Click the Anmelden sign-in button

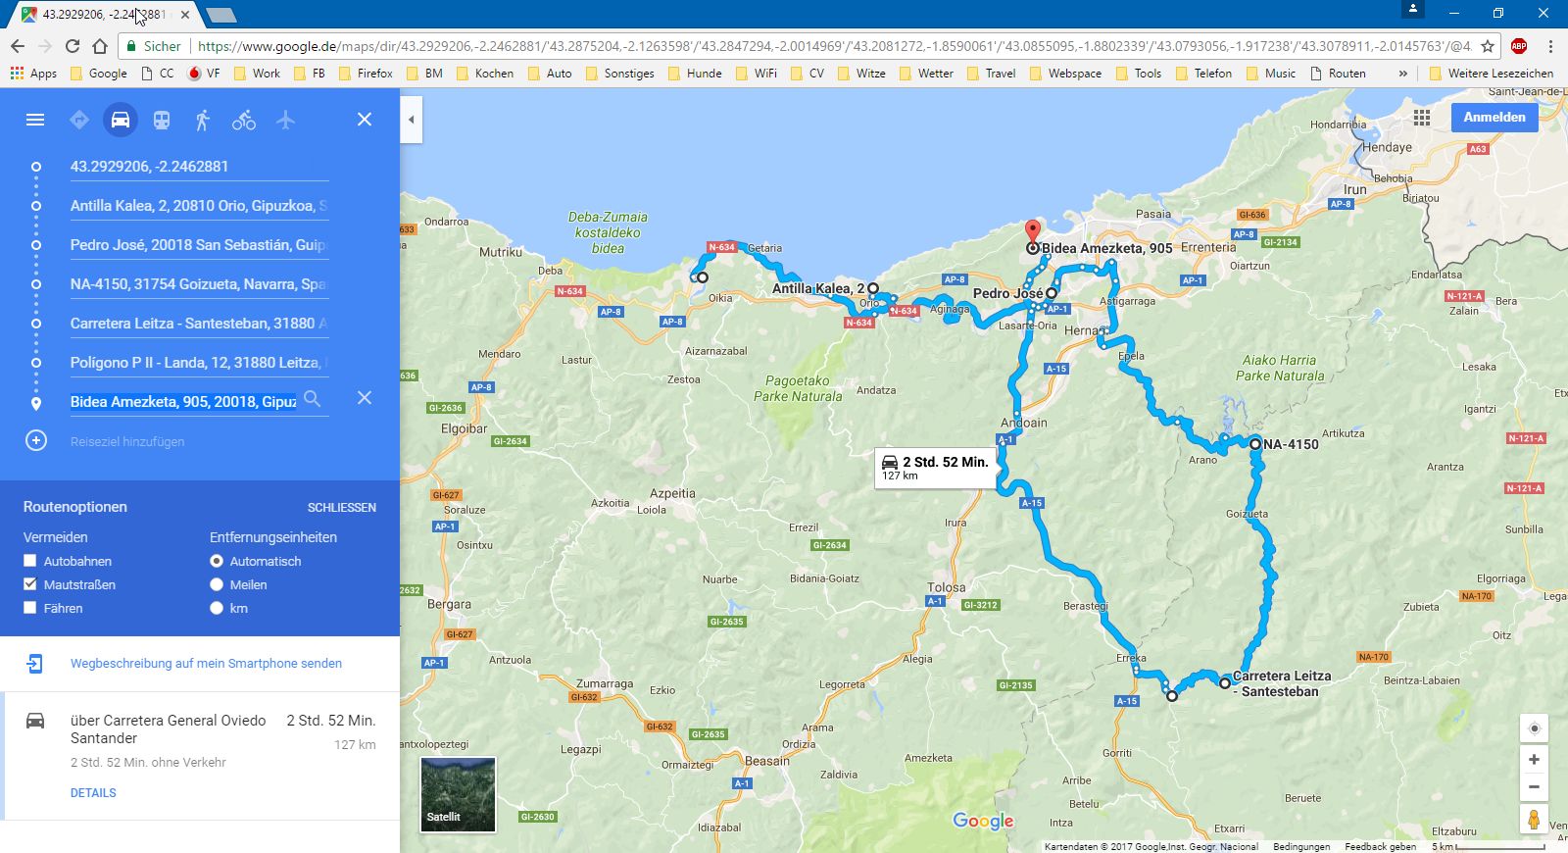(1494, 118)
